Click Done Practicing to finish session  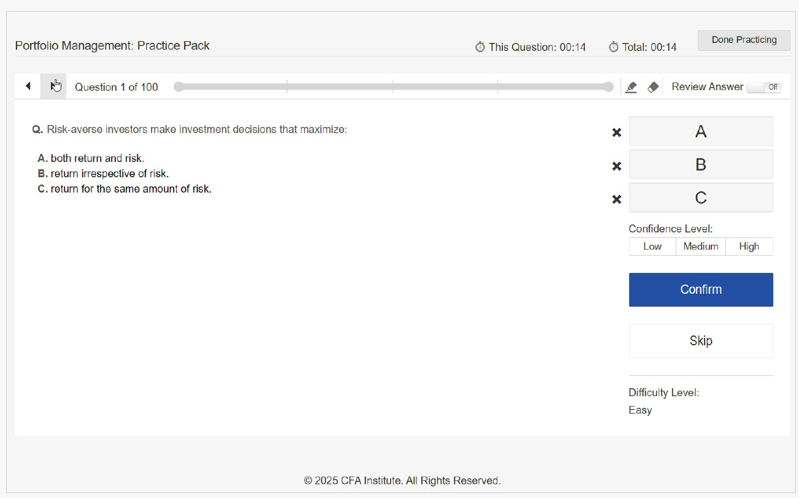pyautogui.click(x=743, y=40)
